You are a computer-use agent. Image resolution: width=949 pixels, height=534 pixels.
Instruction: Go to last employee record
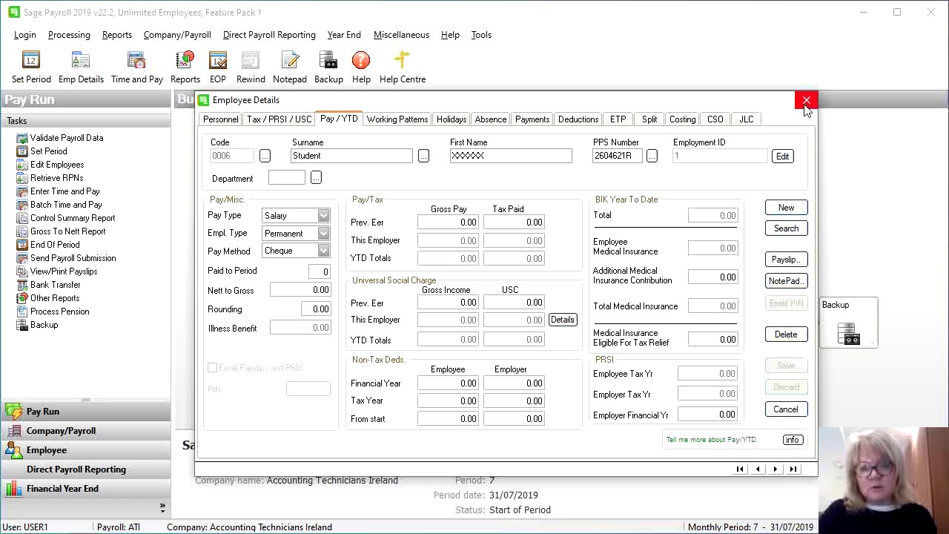pos(793,469)
